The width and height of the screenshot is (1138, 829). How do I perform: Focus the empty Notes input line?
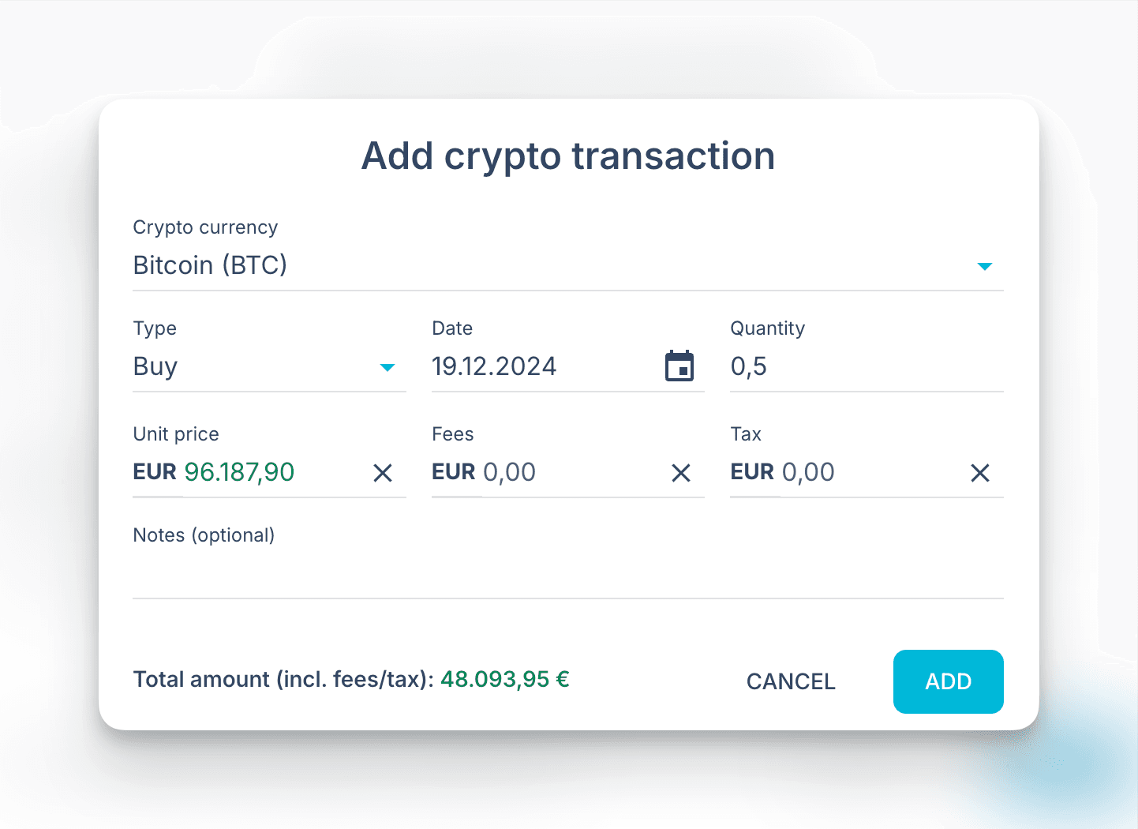pyautogui.click(x=567, y=578)
